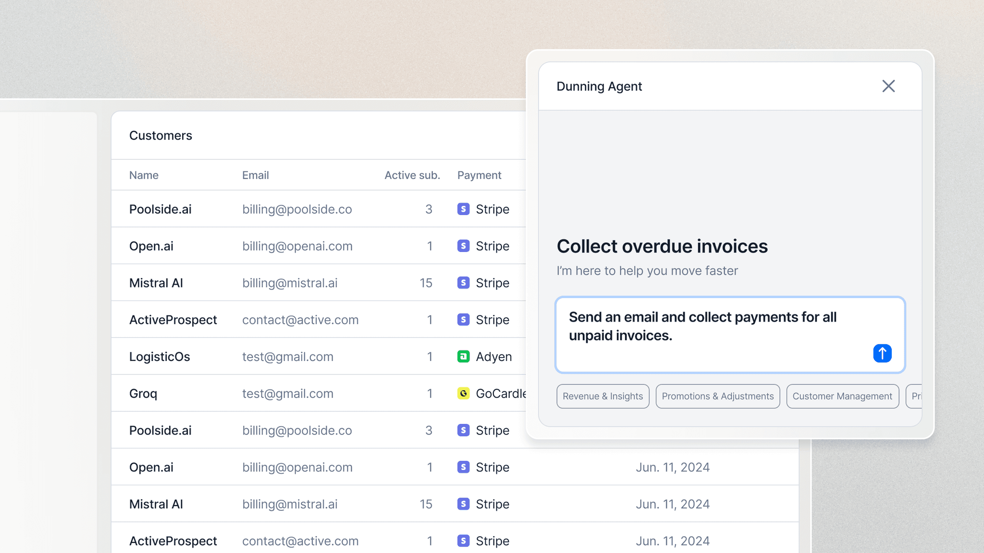Sort by the Name column header
This screenshot has width=984, height=553.
point(144,175)
